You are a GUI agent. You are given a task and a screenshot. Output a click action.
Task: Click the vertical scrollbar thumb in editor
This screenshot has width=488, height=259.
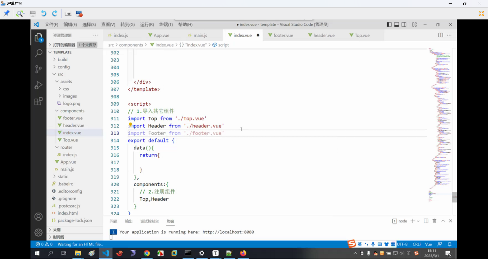coord(454,197)
